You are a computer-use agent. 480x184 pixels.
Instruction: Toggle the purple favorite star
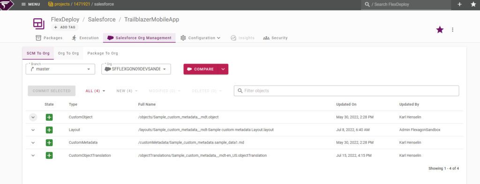point(440,29)
